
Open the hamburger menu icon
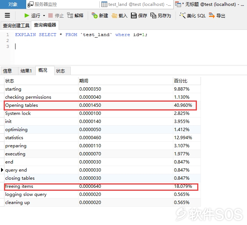click(x=7, y=15)
